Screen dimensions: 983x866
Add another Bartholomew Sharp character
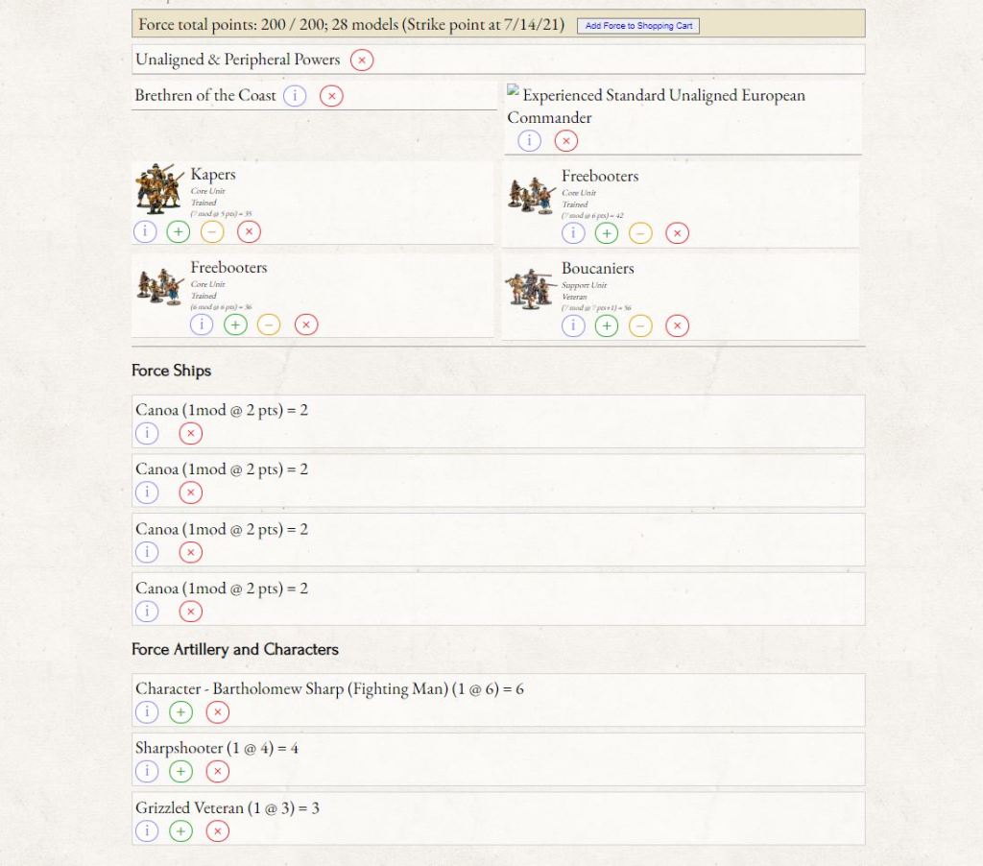click(180, 712)
